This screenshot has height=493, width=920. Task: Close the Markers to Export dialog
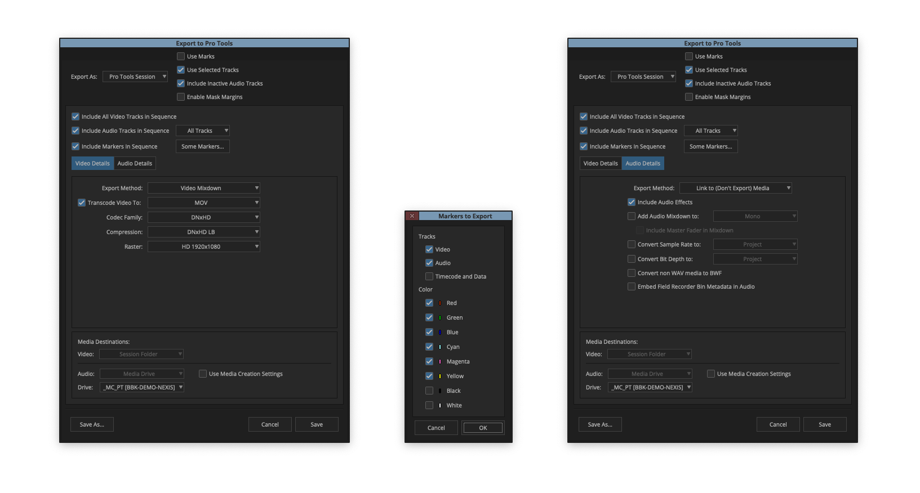click(x=412, y=216)
